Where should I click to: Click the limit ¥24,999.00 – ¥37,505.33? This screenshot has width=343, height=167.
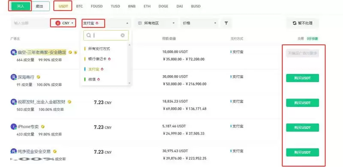click(184, 133)
